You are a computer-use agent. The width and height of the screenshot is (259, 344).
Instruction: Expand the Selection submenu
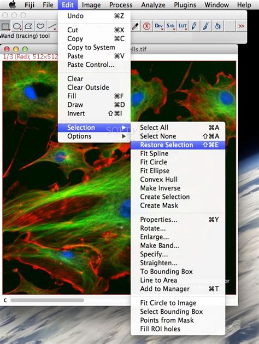click(x=95, y=128)
